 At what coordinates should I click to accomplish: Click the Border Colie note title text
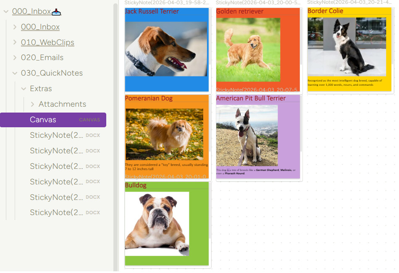pyautogui.click(x=325, y=11)
